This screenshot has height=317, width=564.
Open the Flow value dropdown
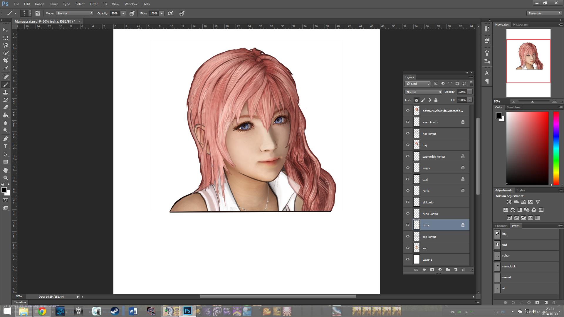pyautogui.click(x=162, y=13)
